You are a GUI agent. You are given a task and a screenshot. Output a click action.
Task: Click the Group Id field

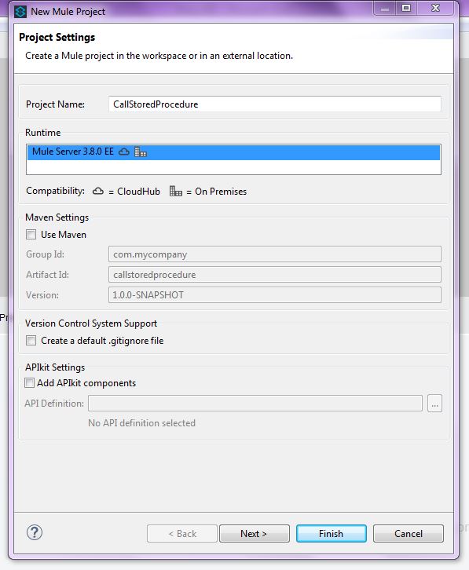[x=275, y=254]
